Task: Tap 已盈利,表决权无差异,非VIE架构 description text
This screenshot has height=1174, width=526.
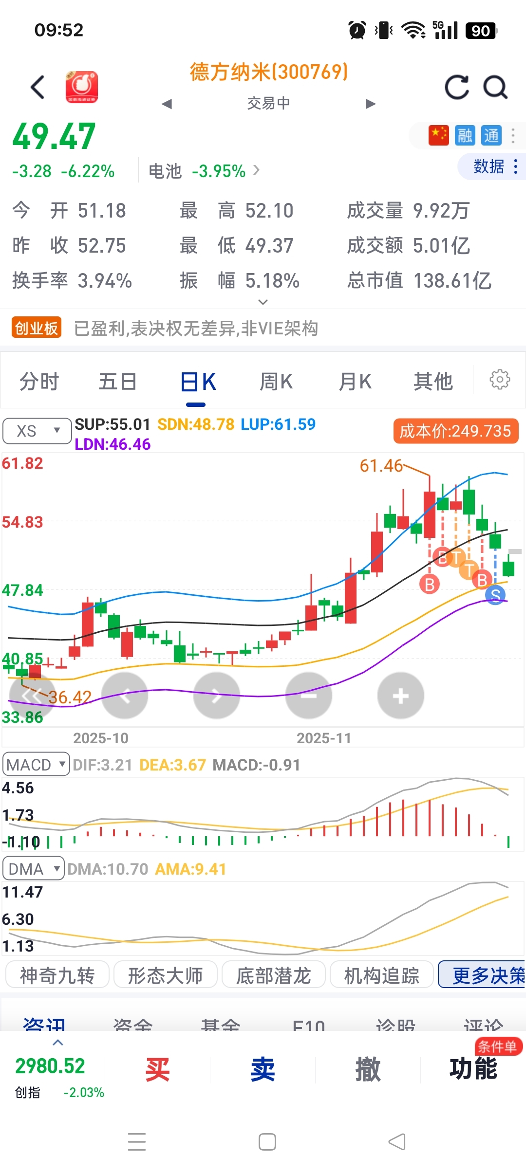Action: pos(196,329)
